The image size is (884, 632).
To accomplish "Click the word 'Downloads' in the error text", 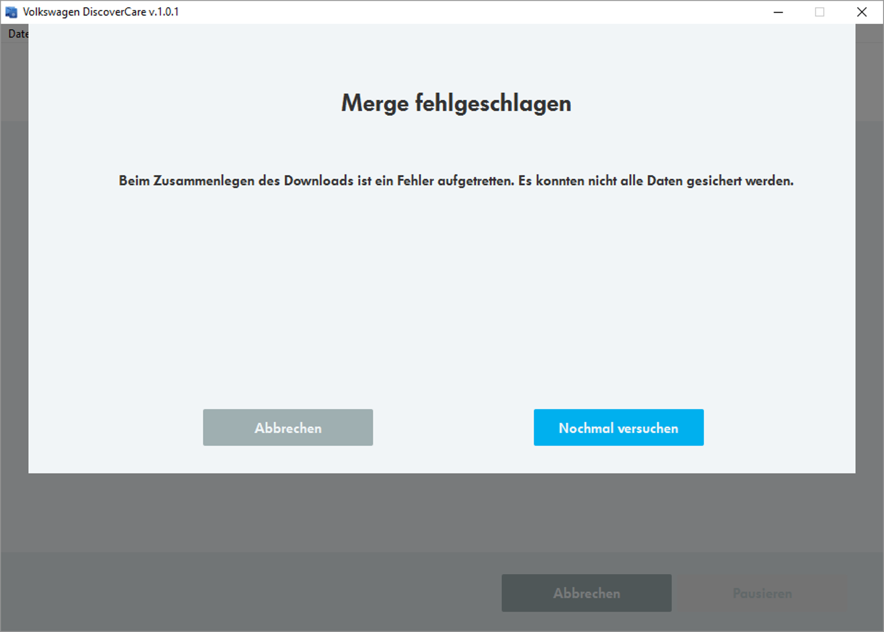I will coord(318,181).
